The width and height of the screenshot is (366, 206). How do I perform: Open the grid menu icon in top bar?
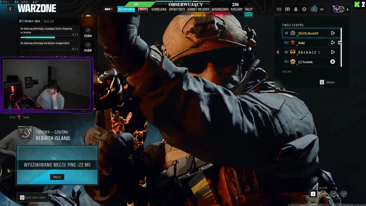[279, 9]
